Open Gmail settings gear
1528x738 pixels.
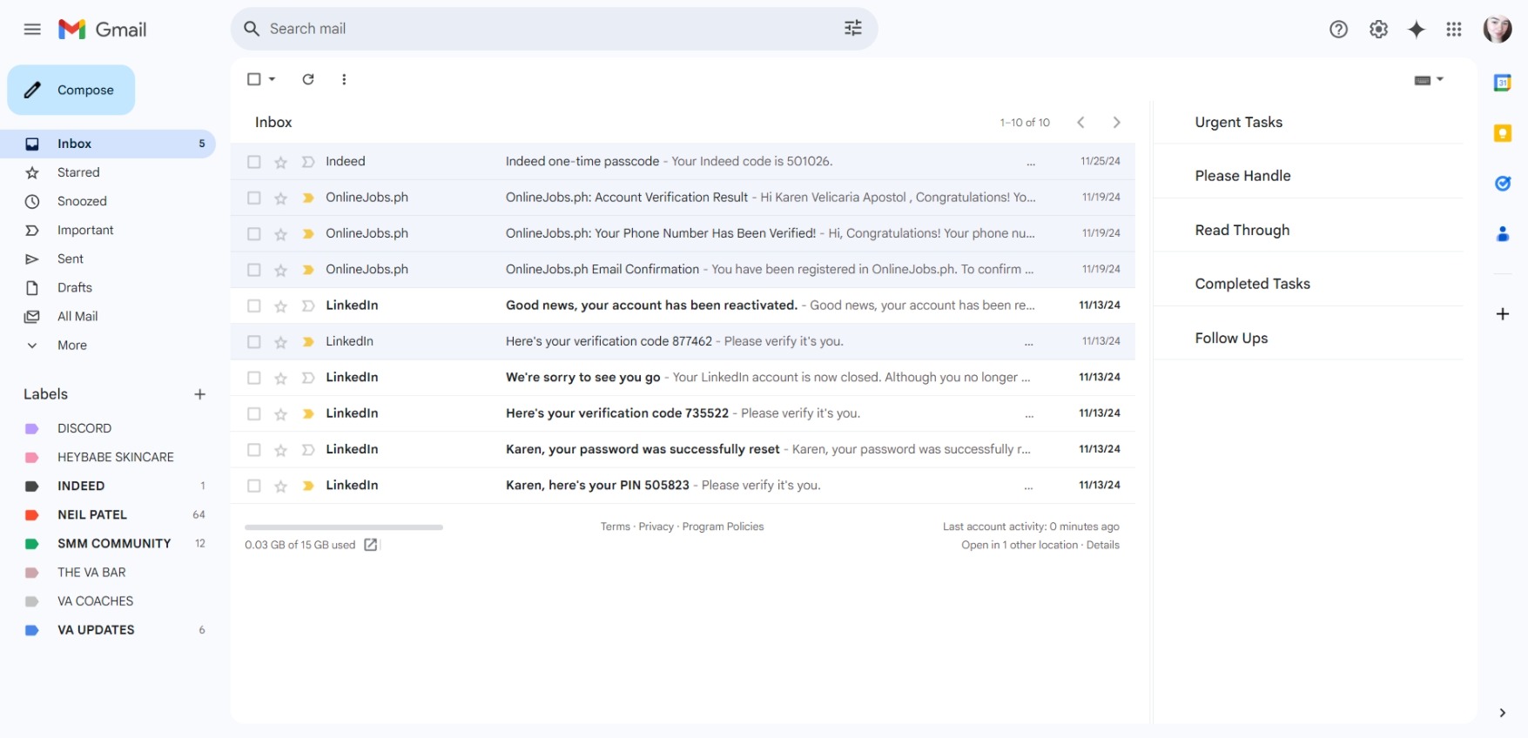tap(1378, 30)
